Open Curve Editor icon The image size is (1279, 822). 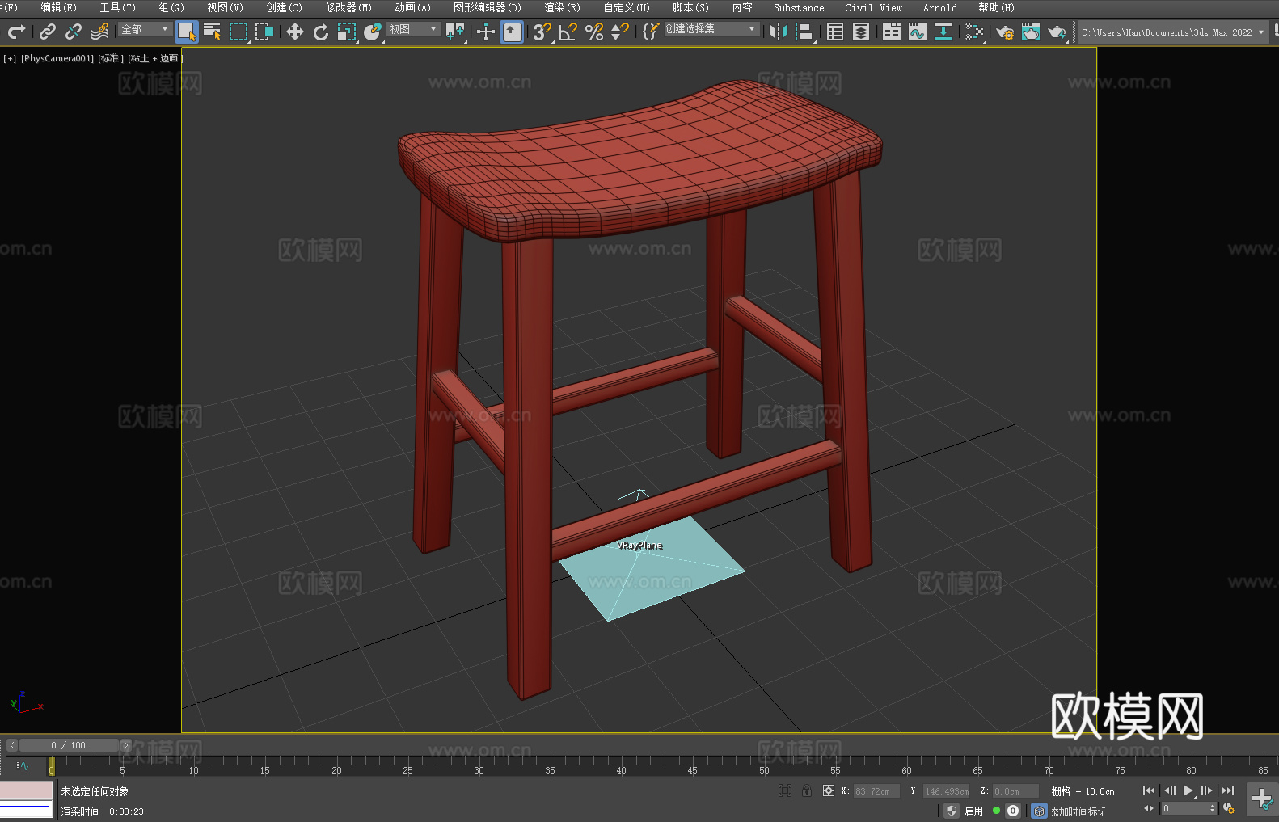(918, 32)
